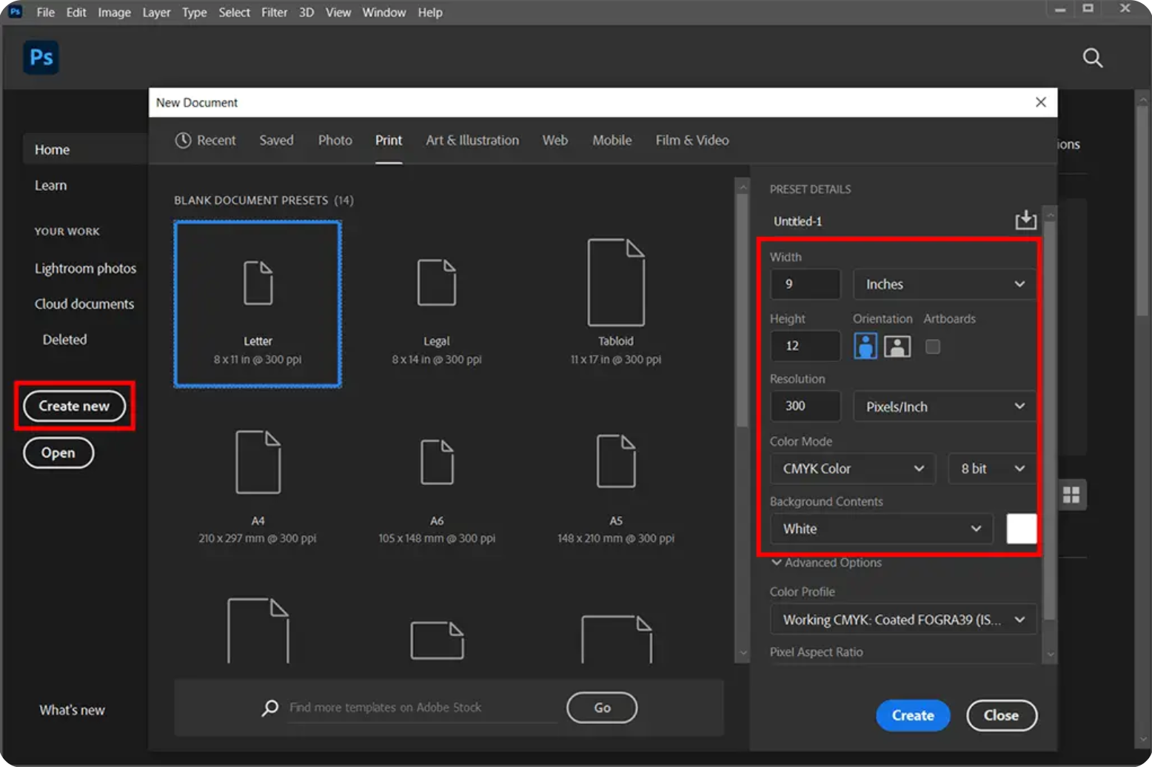This screenshot has width=1152, height=767.
Task: Click the white Background Contents color swatch
Action: 1021,528
